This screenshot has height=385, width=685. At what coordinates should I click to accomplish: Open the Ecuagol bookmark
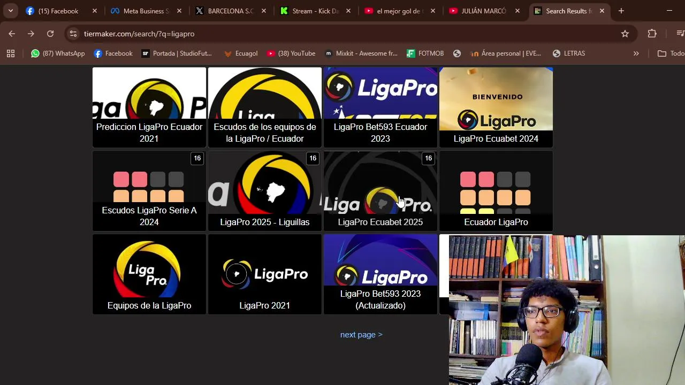coord(241,53)
